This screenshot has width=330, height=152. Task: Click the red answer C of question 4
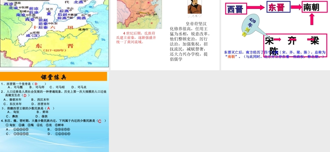click(100, 121)
